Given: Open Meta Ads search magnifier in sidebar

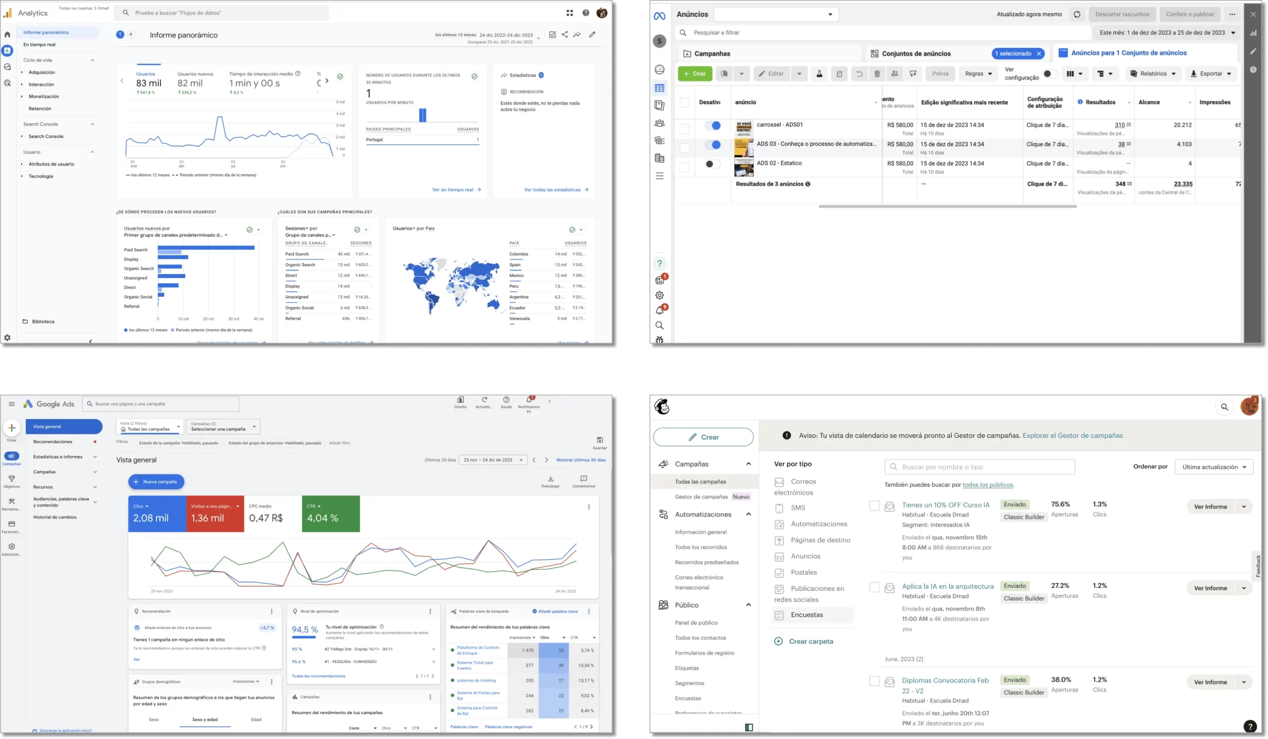Looking at the screenshot, I should click(659, 325).
